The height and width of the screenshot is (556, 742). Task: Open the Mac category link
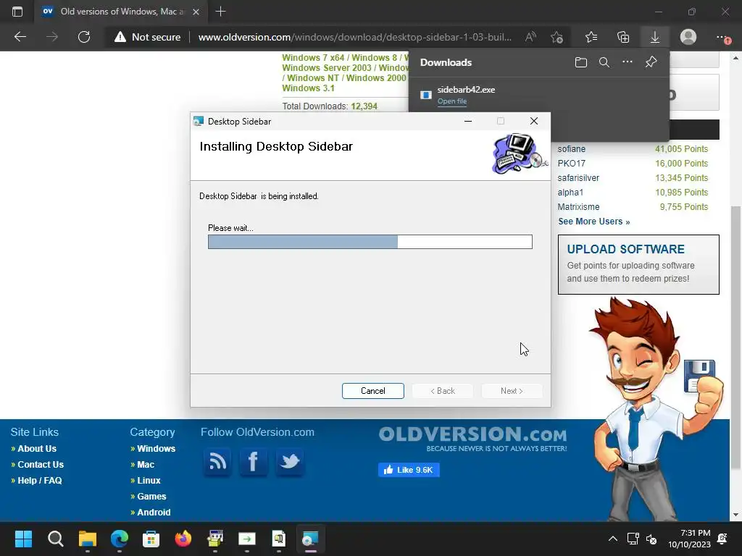tap(146, 465)
